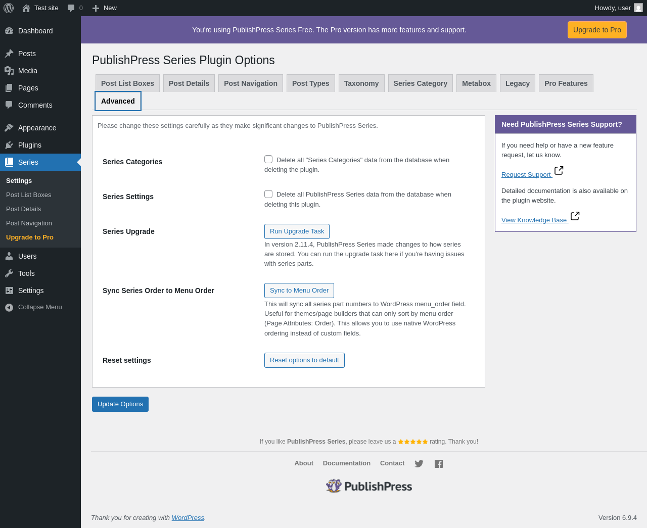The width and height of the screenshot is (647, 528).
Task: Click the five-star rating icons
Action: click(413, 442)
